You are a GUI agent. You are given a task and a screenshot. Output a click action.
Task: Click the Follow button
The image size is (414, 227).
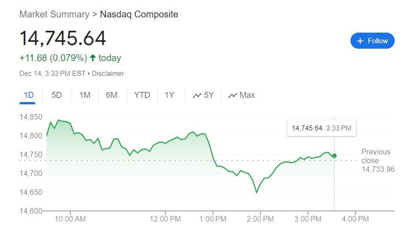[x=372, y=41]
